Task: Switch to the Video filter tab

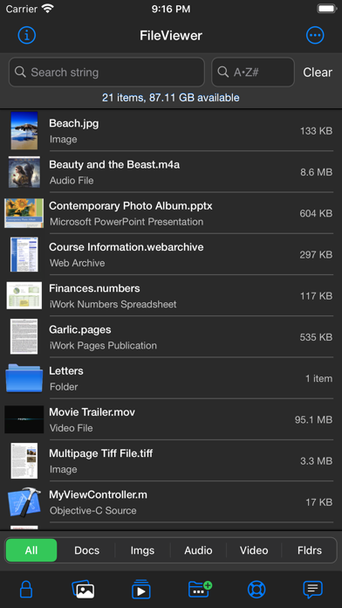Action: 254,550
